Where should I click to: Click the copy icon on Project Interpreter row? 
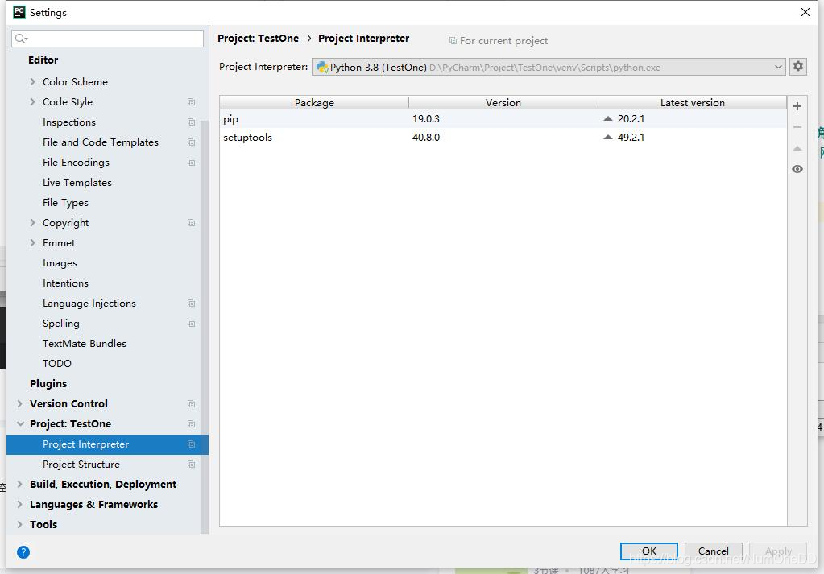point(191,444)
